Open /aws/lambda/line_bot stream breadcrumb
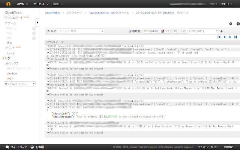The height and width of the screenshot is (150, 240). (x=109, y=13)
